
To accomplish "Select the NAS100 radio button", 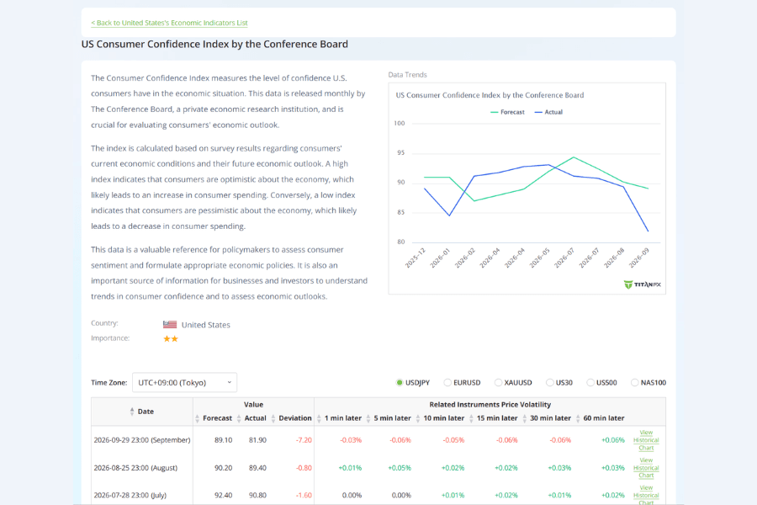I will pos(634,383).
